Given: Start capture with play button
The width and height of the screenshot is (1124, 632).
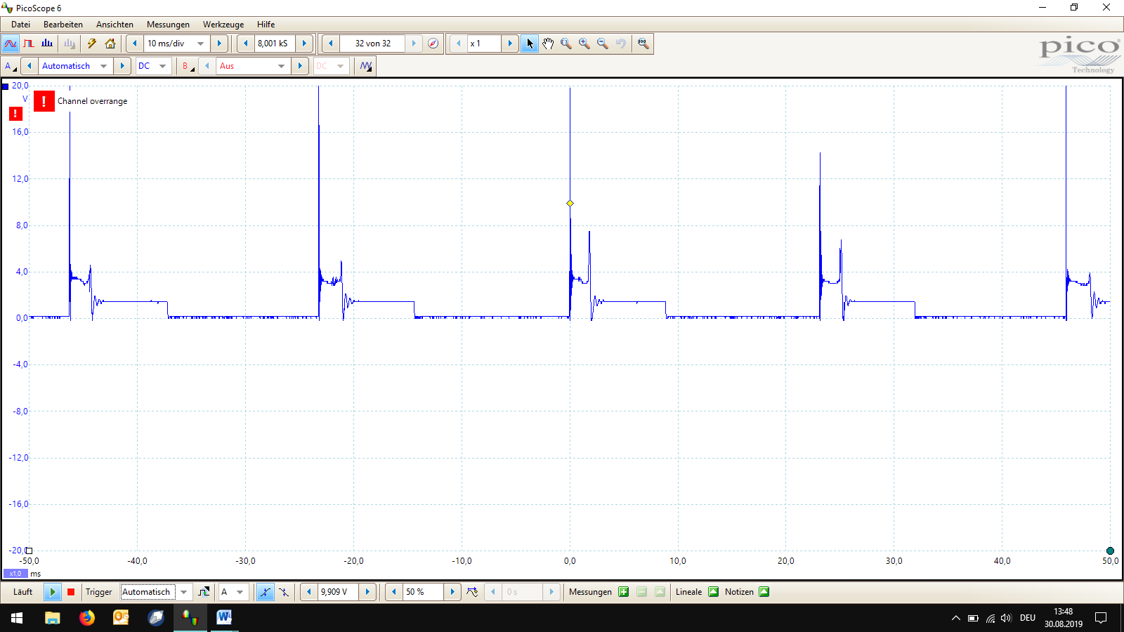Looking at the screenshot, I should pyautogui.click(x=53, y=592).
